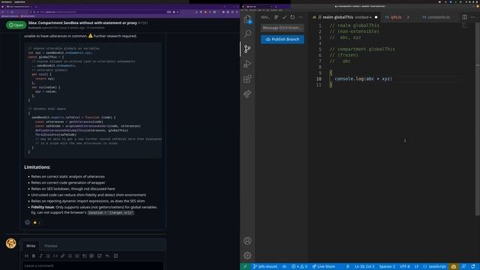Split the VS Code editor right
This screenshot has height=270, width=480.
465,17
